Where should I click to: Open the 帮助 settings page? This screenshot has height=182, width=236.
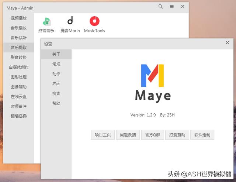coord(56,103)
